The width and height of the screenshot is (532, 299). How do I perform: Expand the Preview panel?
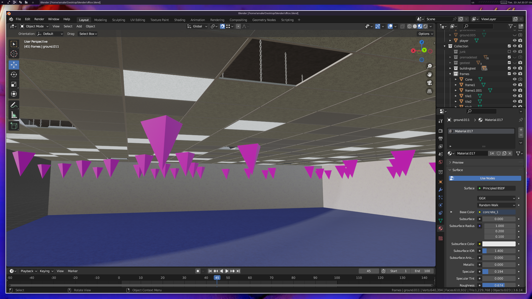pos(458,163)
